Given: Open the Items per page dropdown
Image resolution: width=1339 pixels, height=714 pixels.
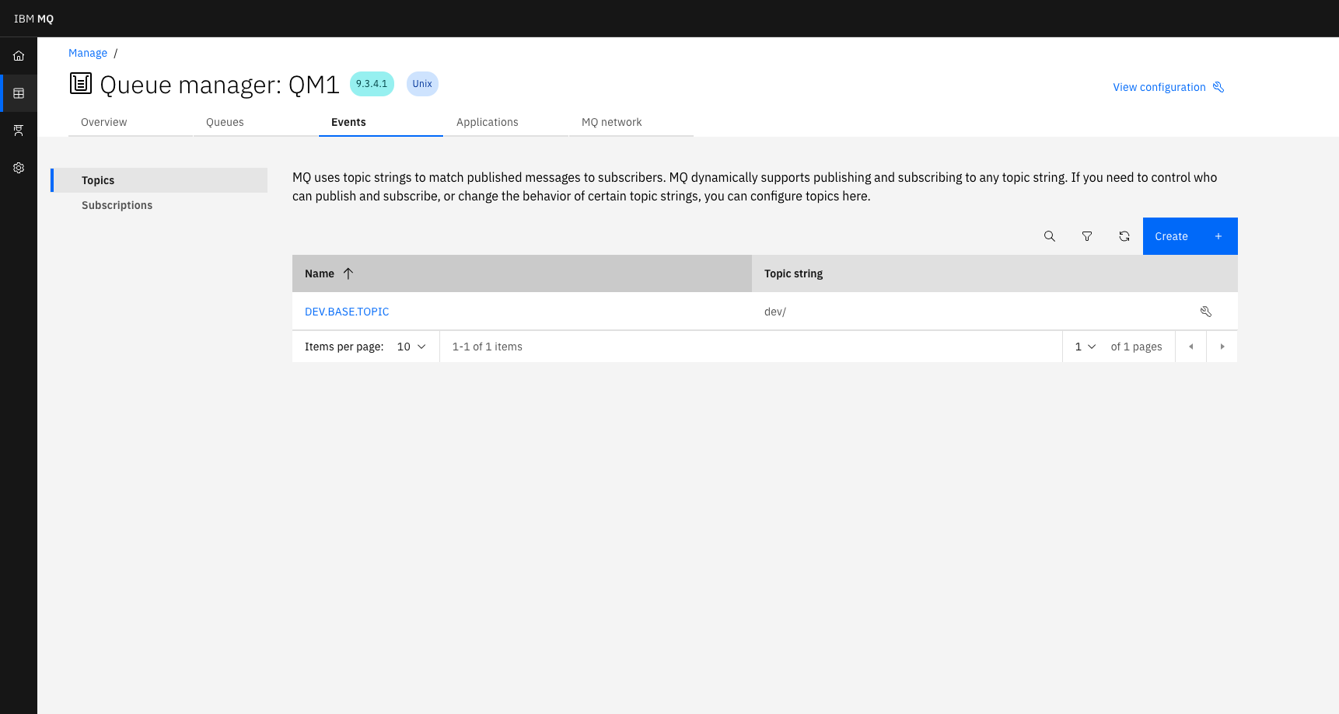Looking at the screenshot, I should tap(410, 347).
